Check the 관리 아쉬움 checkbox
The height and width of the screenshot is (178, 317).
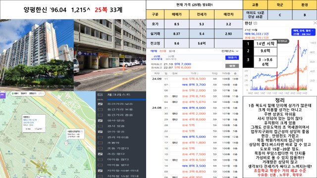[100, 137]
